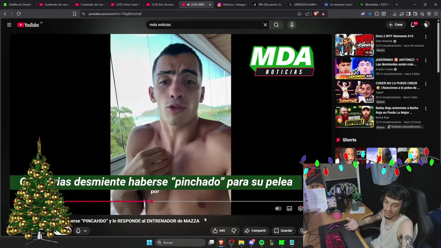Screen dimensions: 441x248
Task: Click the Compartir button
Action: [x=255, y=230]
